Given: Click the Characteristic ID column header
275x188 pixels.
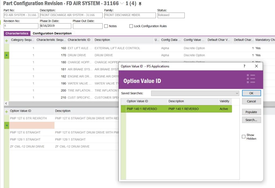Looking at the screenshot, I should tap(80, 40).
